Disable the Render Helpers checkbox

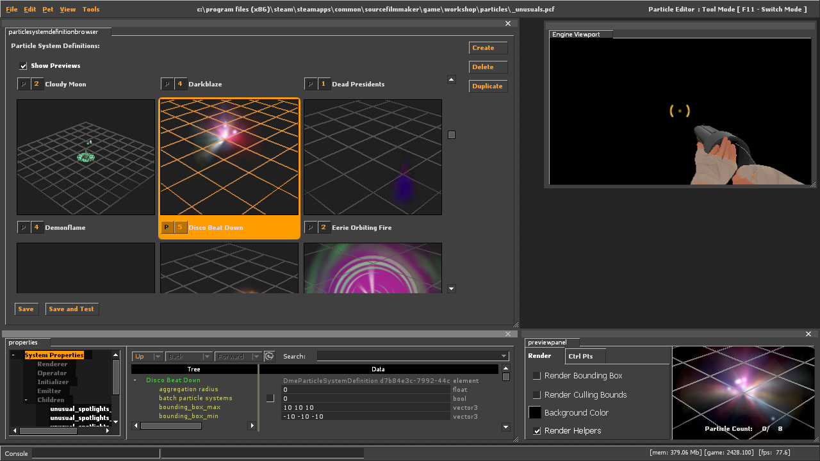tap(537, 431)
